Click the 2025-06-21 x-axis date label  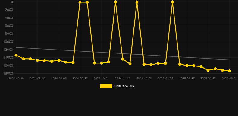click(x=229, y=79)
